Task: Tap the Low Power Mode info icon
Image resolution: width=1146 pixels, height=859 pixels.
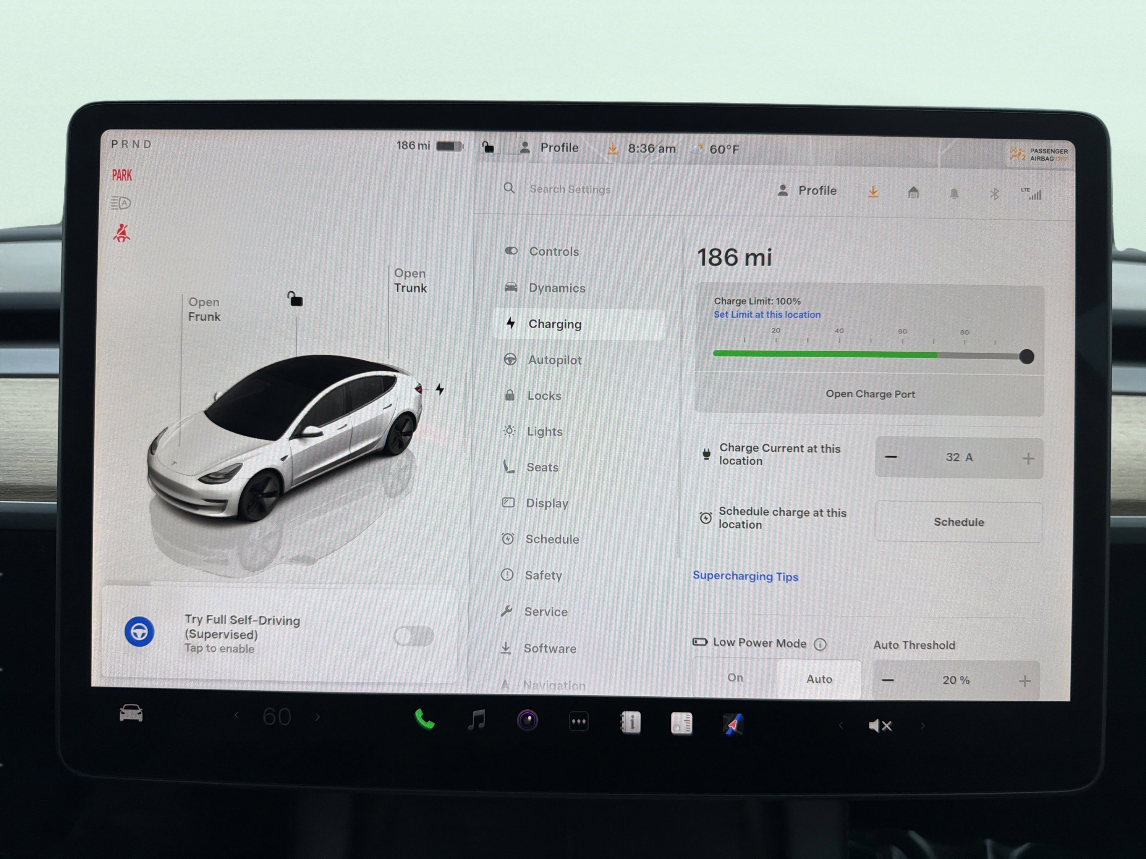Action: click(x=820, y=644)
